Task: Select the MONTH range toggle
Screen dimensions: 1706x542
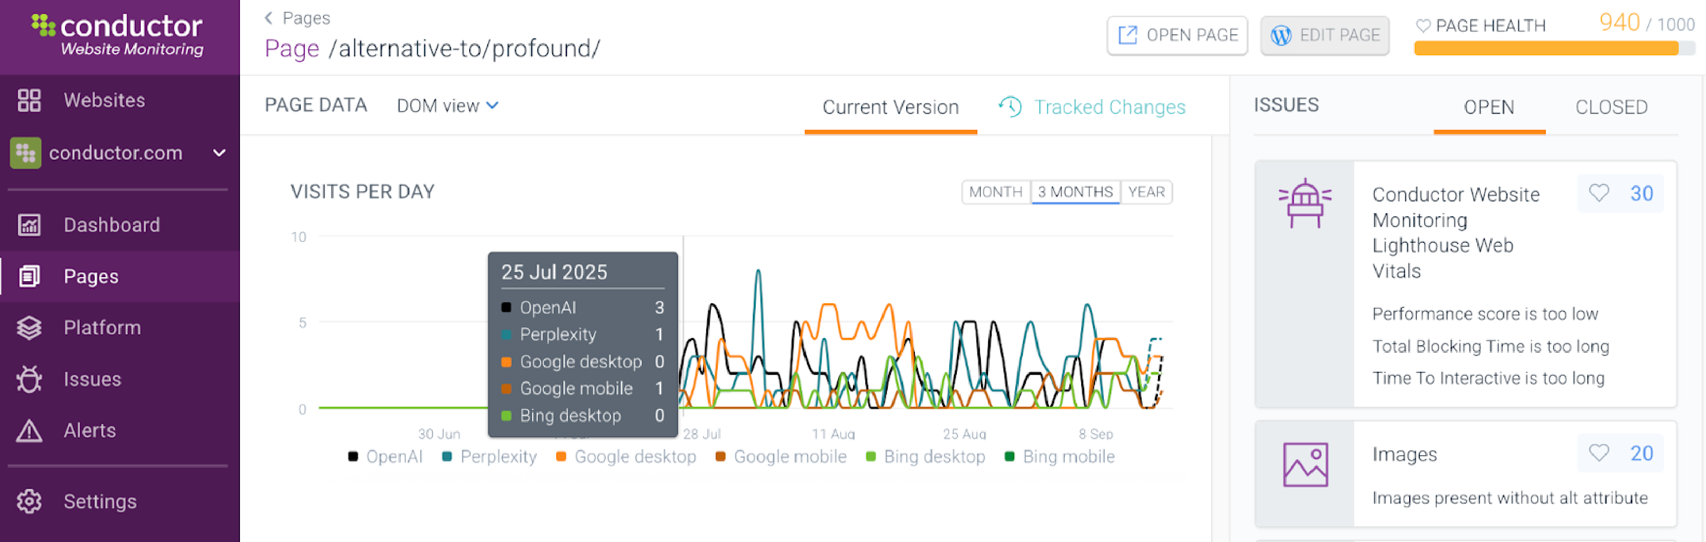Action: (x=996, y=192)
